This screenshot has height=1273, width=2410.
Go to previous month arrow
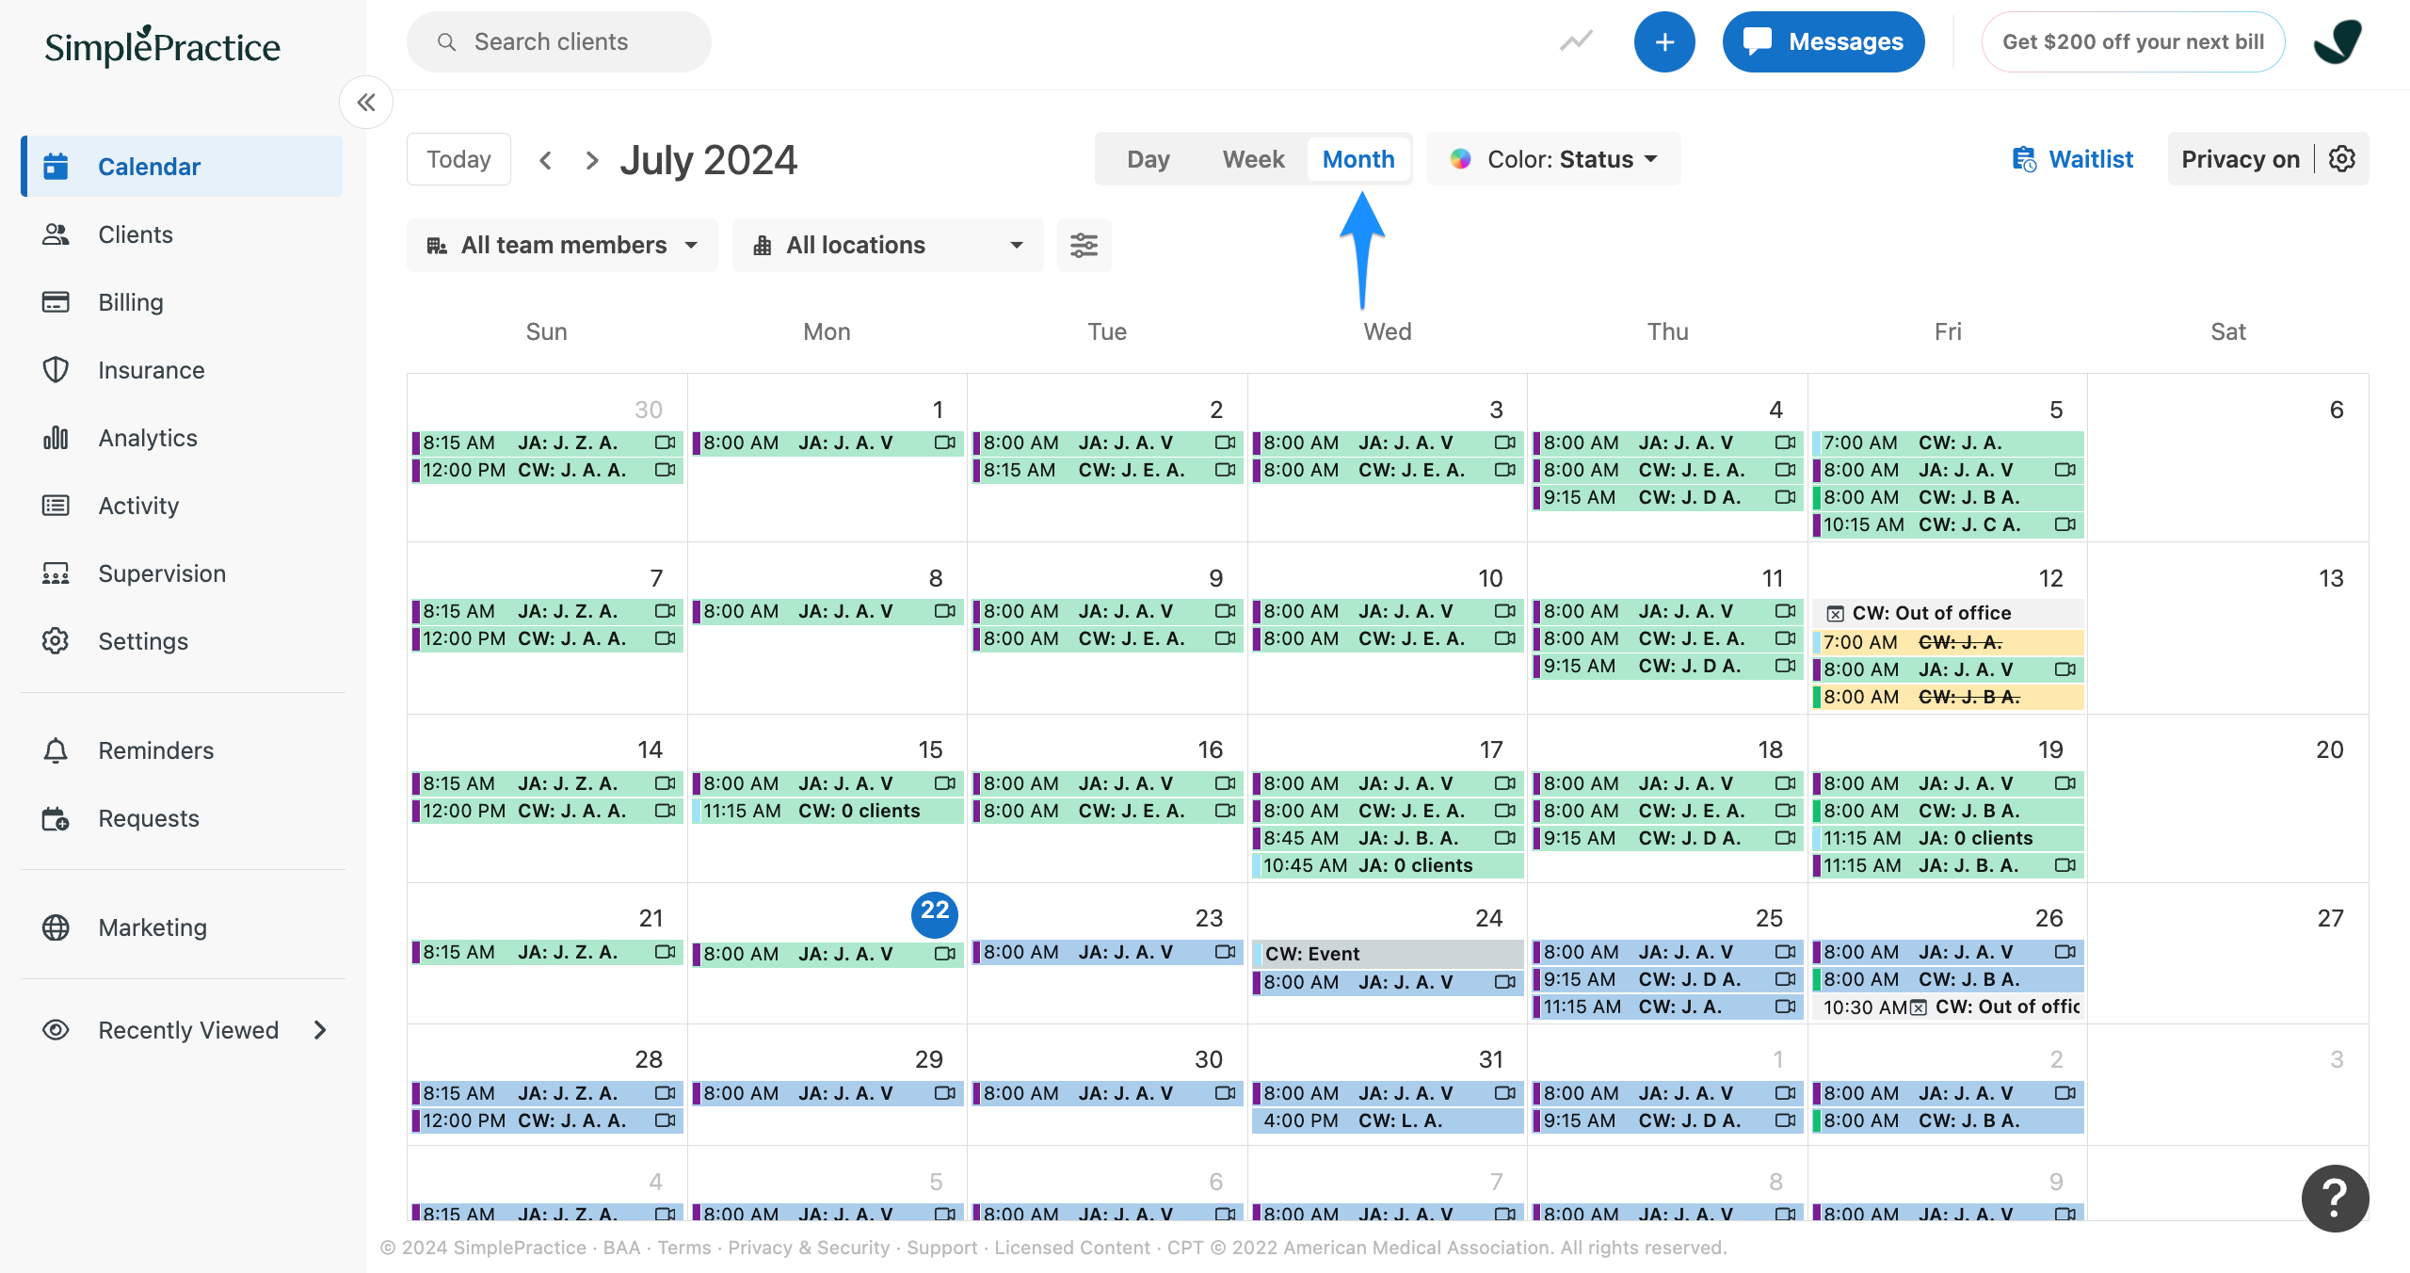click(x=545, y=160)
